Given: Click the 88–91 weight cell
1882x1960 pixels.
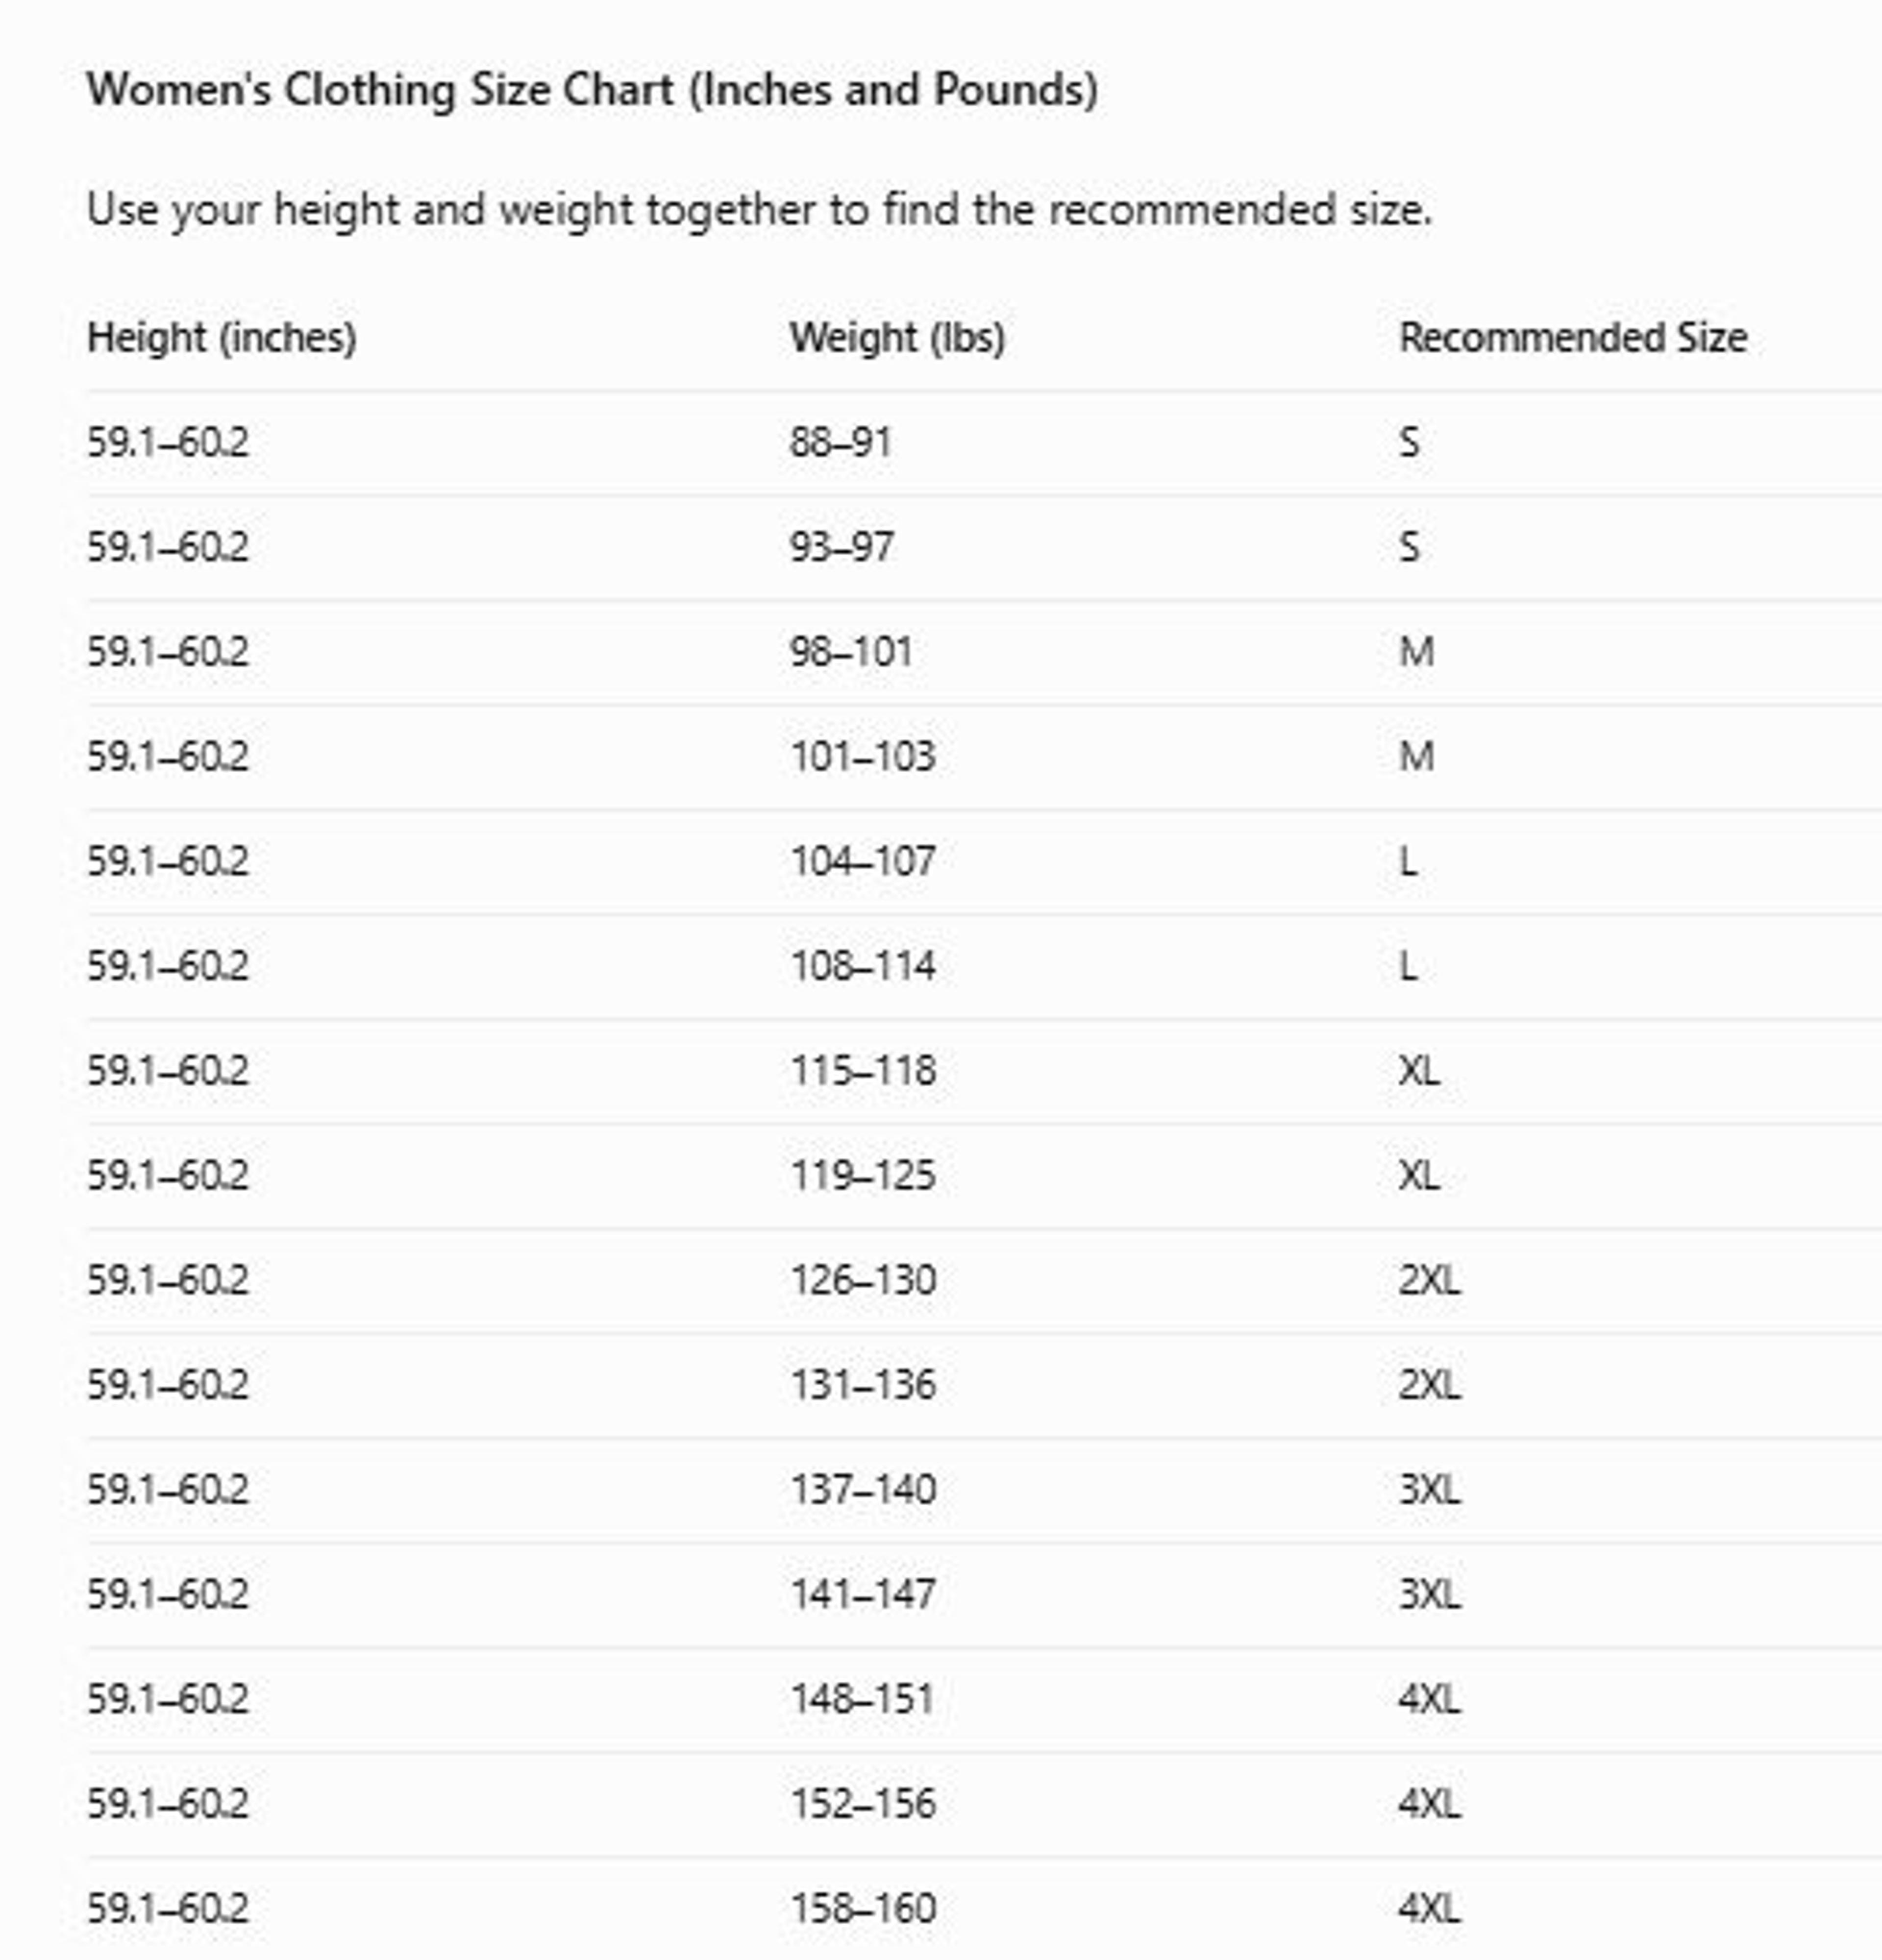Looking at the screenshot, I should click(840, 443).
